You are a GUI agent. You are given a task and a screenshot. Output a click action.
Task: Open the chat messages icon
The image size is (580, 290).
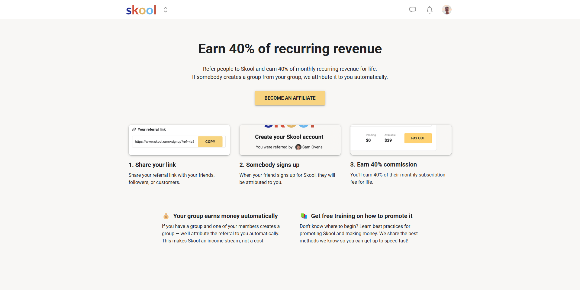click(x=412, y=10)
